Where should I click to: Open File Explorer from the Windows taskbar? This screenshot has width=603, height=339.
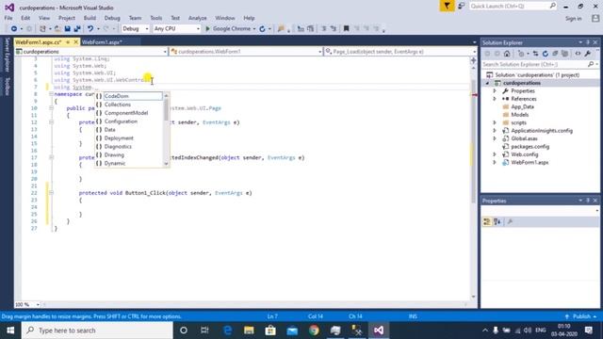249,331
